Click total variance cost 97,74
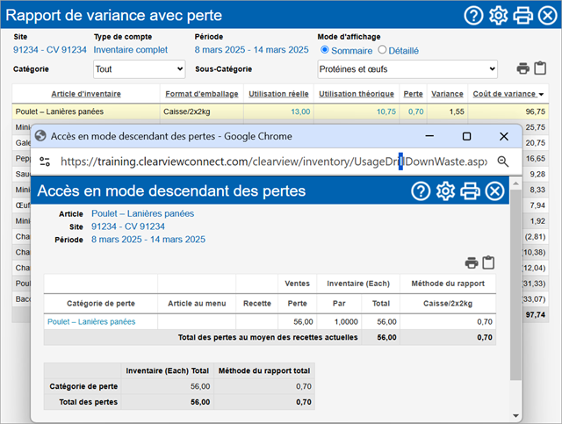 pos(536,314)
